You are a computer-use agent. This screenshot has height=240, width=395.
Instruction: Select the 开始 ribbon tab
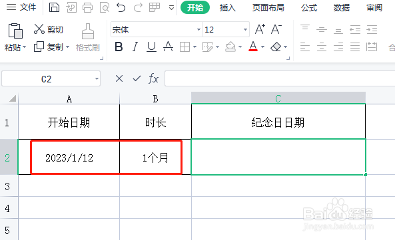click(195, 7)
